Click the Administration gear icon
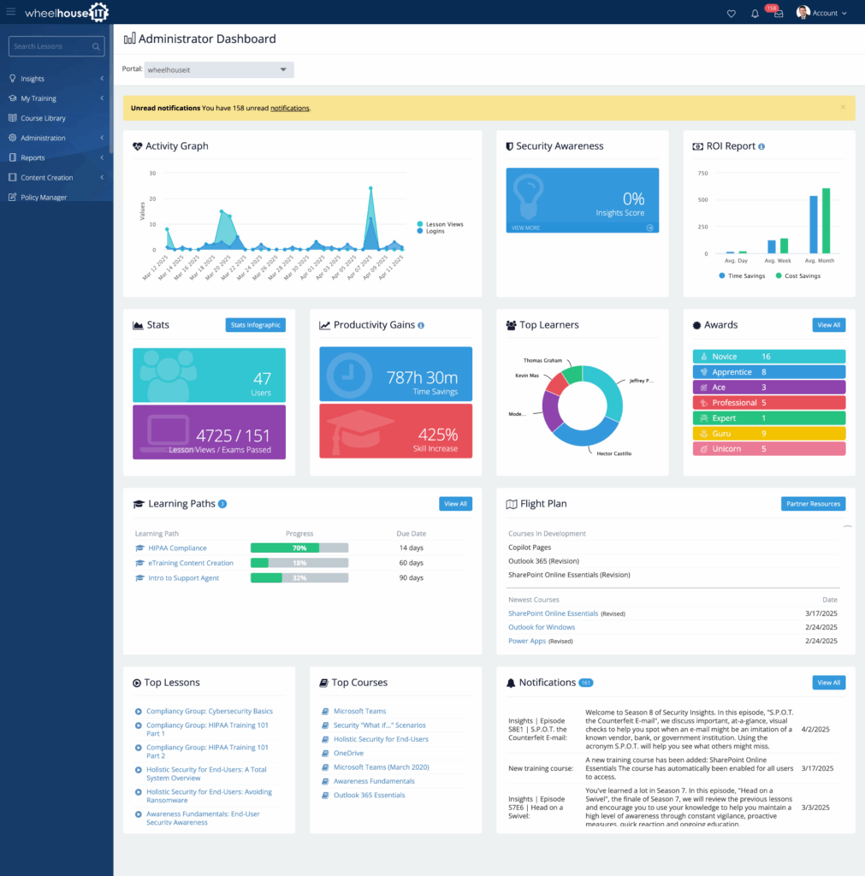This screenshot has width=865, height=876. pyautogui.click(x=12, y=138)
